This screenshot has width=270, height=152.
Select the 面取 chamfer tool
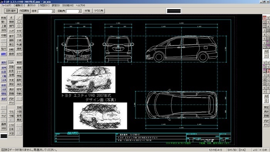(x=19, y=80)
